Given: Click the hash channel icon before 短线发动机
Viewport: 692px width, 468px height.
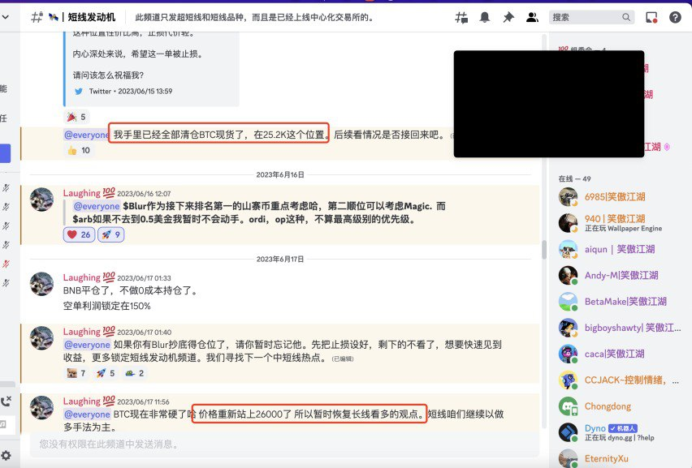Looking at the screenshot, I should point(37,17).
